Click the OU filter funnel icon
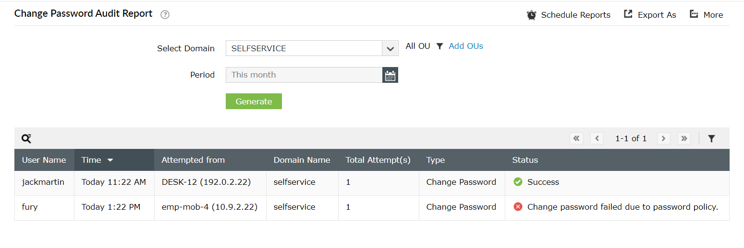The image size is (744, 248). [439, 46]
